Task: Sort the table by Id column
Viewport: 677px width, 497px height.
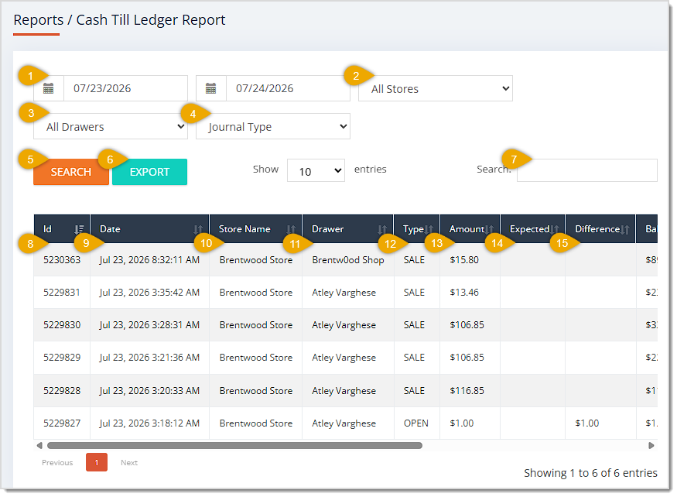Action: pyautogui.click(x=62, y=228)
